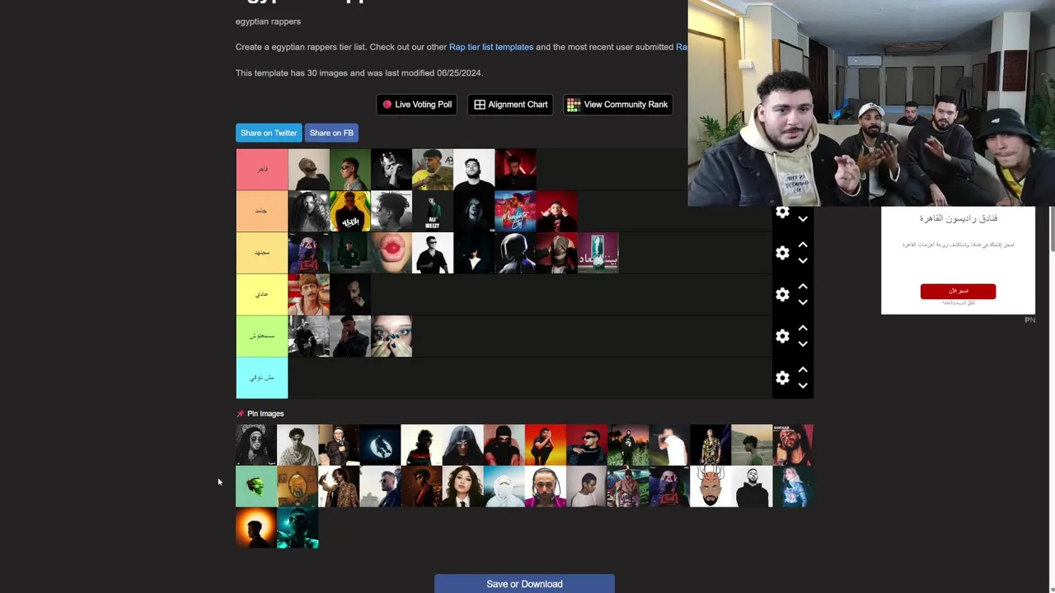Click the yellow عادي tier label
The image size is (1055, 593).
click(262, 294)
